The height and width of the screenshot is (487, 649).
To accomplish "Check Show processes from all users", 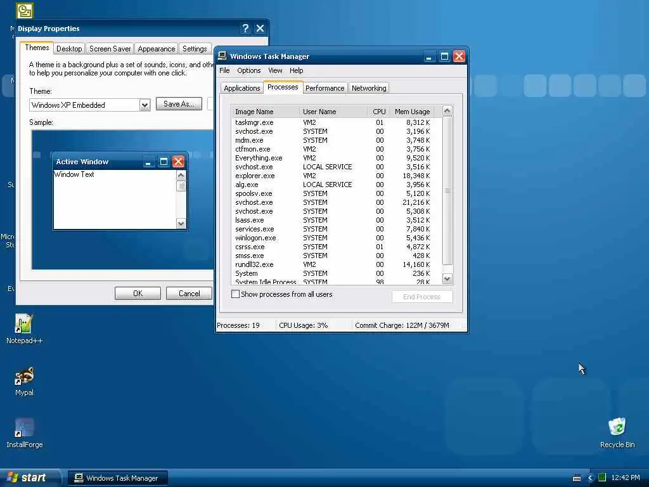I will [x=235, y=294].
